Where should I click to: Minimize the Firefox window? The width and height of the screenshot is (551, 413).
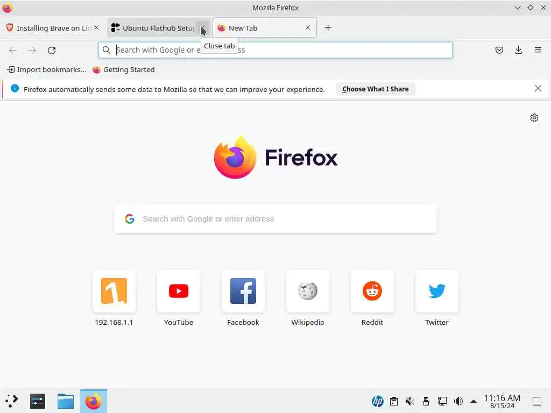coord(517,8)
